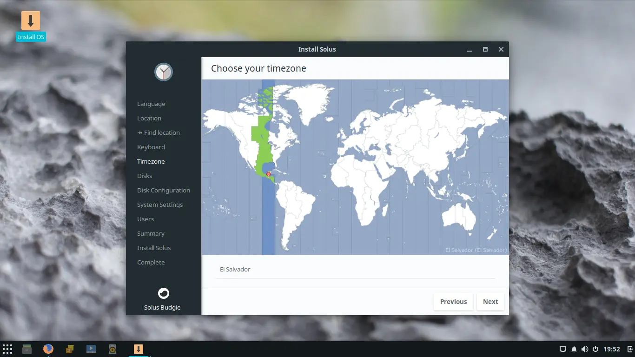Image resolution: width=635 pixels, height=357 pixels.
Task: Select the Summary step in sidebar
Action: tap(151, 234)
